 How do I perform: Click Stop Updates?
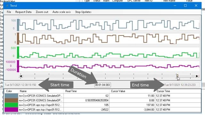point(83,12)
